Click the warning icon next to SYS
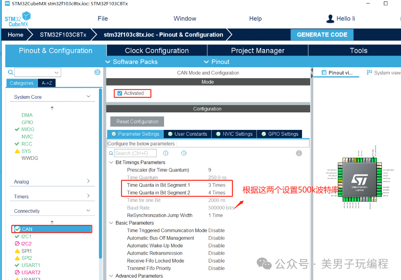 pos(17,151)
